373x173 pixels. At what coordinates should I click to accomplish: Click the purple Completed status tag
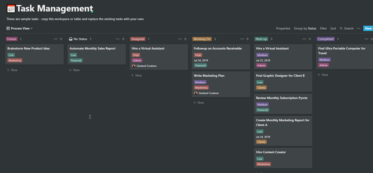325,39
